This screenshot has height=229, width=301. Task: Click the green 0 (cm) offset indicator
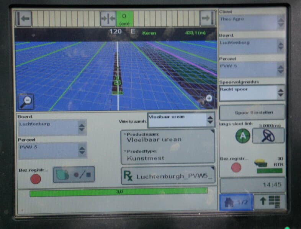click(124, 19)
